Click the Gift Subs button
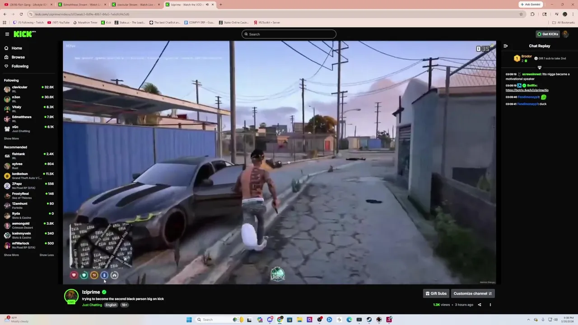The height and width of the screenshot is (325, 578). (x=436, y=293)
